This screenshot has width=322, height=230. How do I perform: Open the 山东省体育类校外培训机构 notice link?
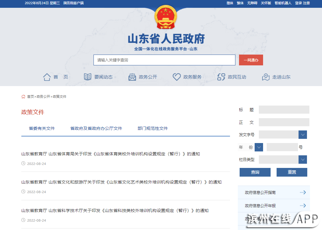tap(110, 154)
